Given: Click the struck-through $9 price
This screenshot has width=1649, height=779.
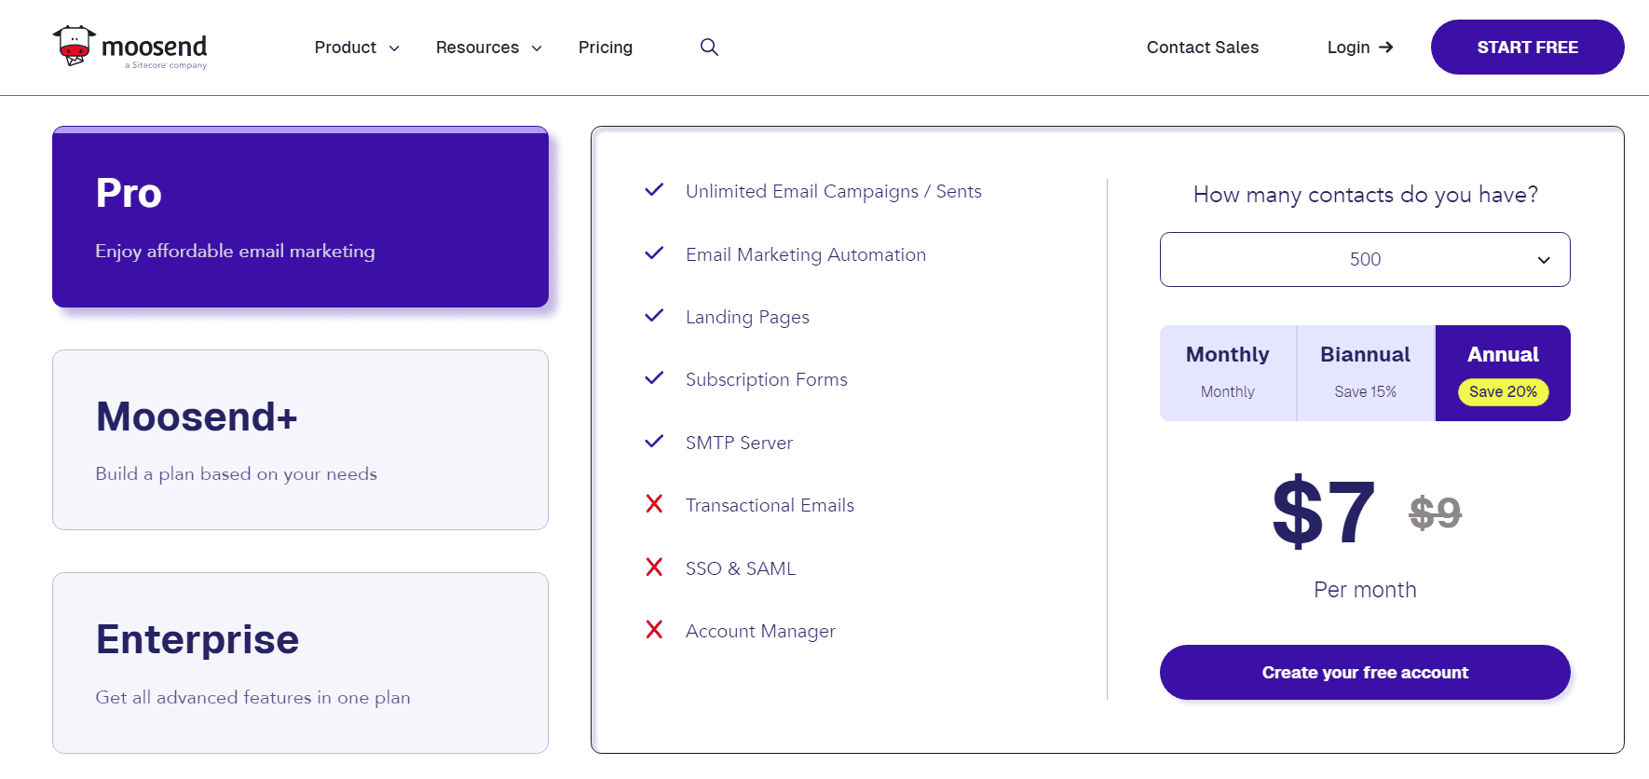Looking at the screenshot, I should 1436,512.
